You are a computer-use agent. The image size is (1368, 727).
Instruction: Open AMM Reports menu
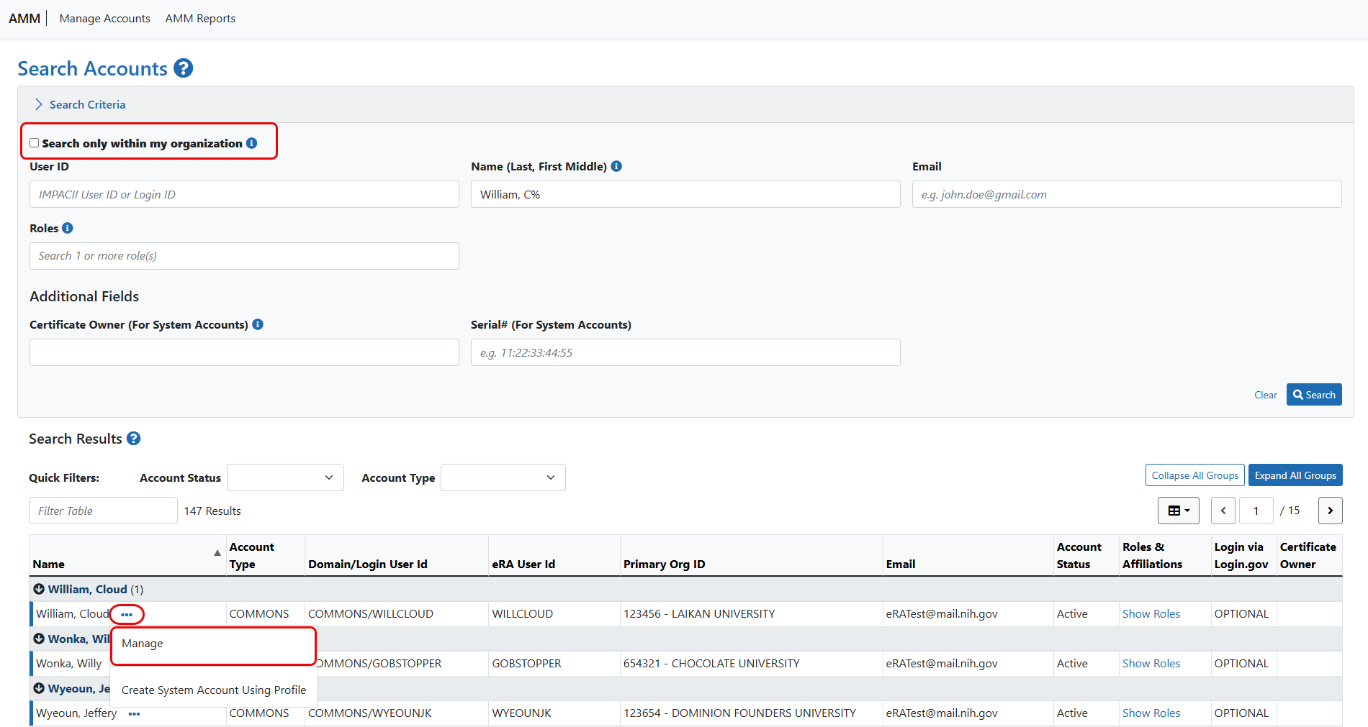[x=200, y=19]
